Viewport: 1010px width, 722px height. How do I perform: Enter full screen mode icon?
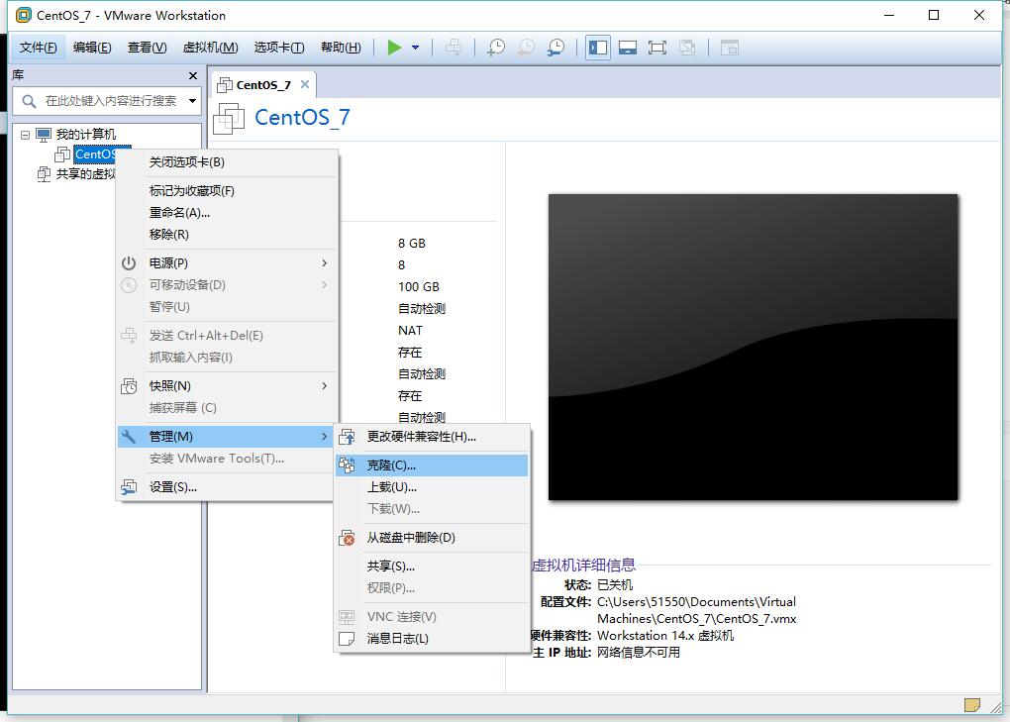tap(657, 47)
